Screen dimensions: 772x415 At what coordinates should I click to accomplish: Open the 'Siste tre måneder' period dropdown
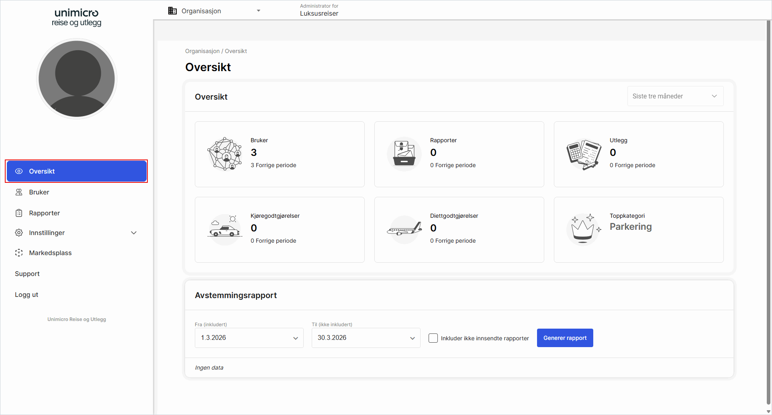tap(675, 96)
